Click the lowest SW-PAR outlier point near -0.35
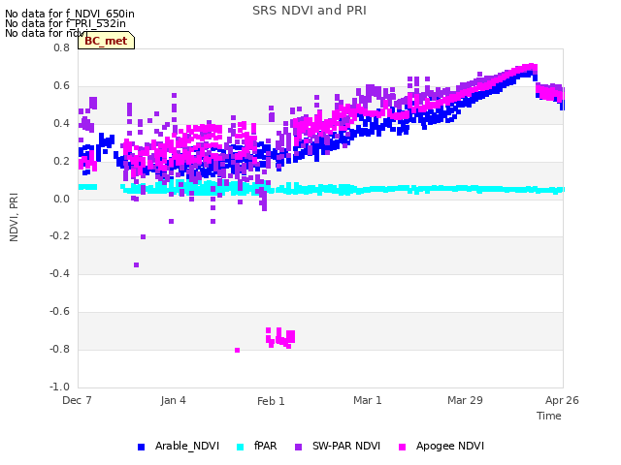The image size is (621, 465). [x=136, y=264]
